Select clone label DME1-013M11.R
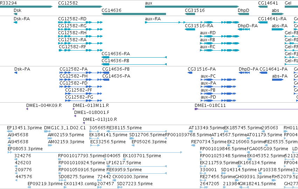This screenshot has height=189, width=298. tap(91, 106)
